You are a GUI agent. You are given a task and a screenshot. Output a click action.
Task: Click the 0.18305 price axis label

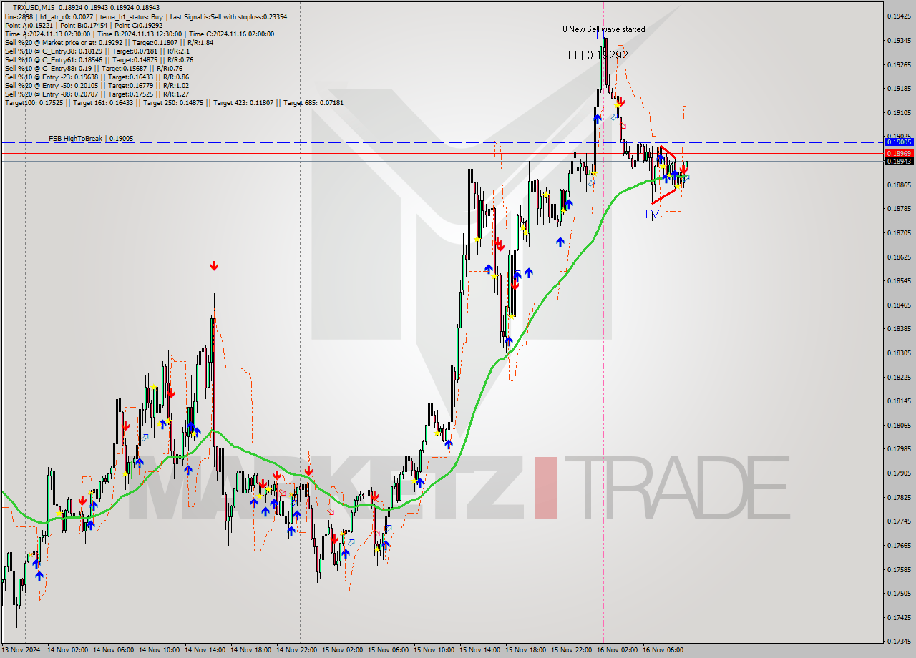[899, 353]
